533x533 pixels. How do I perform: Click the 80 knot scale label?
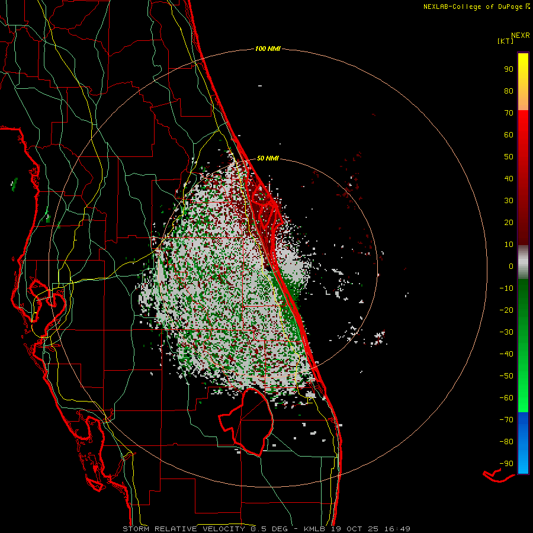(509, 91)
